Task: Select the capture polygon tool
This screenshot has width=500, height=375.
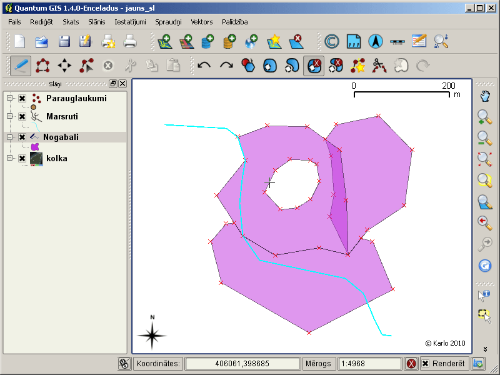Action: [x=42, y=66]
